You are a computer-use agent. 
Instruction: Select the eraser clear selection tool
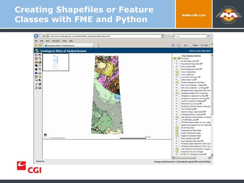click(36, 84)
